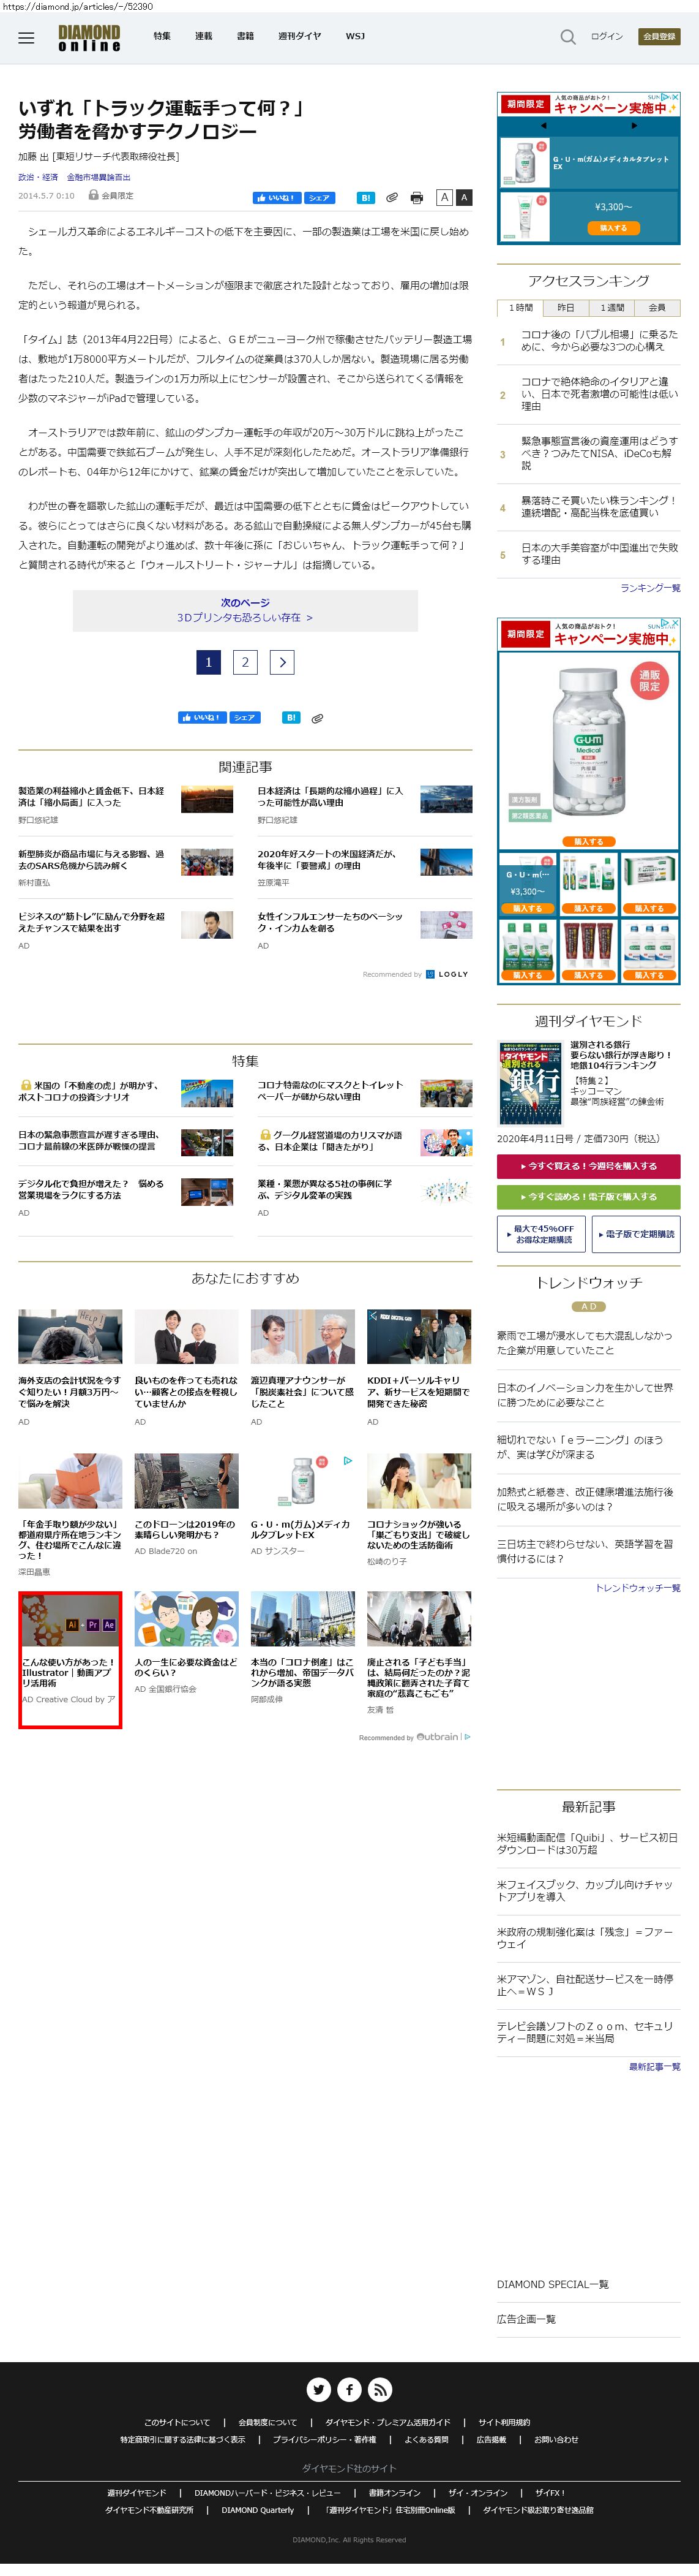The image size is (699, 2576).
Task: Open the hamburger menu icon
Action: [x=26, y=38]
